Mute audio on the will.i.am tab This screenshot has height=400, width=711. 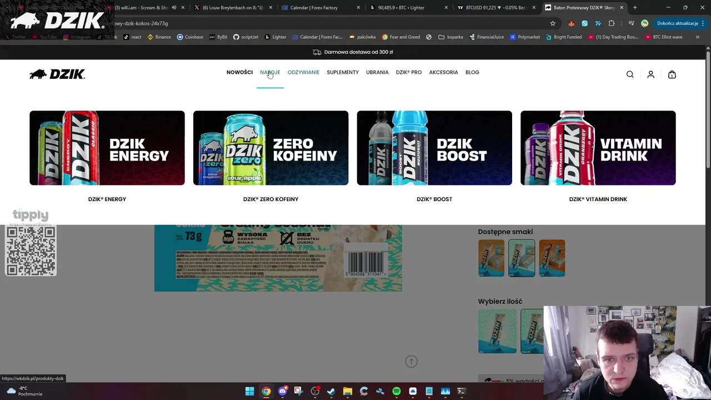174,8
